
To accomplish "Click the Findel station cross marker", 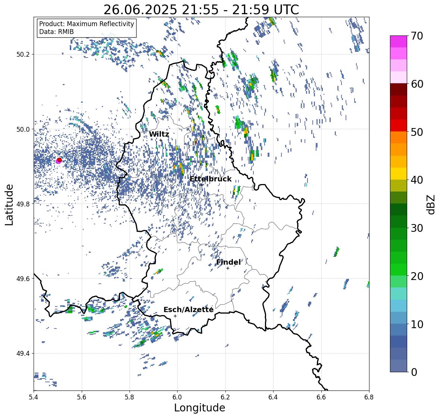I will 228,268.
